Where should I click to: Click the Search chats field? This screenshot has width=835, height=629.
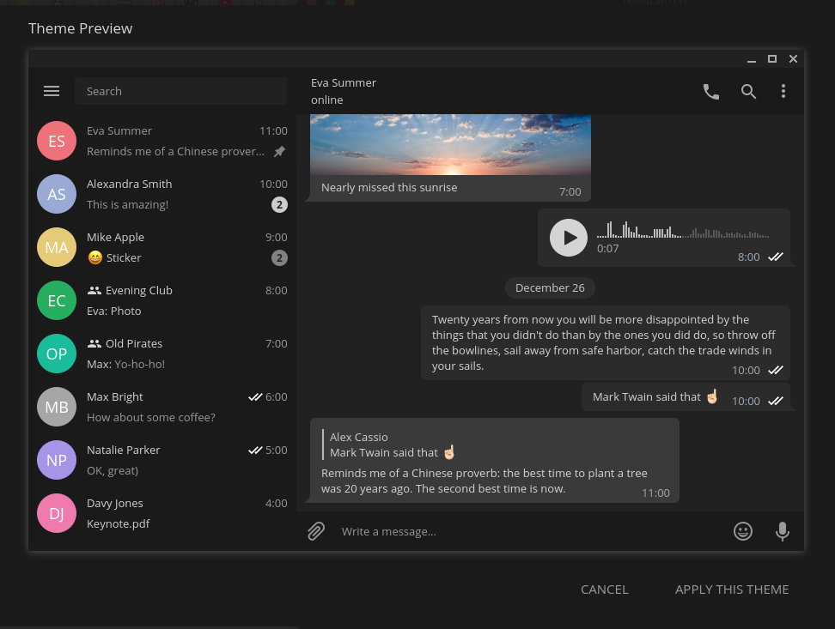[x=180, y=91]
